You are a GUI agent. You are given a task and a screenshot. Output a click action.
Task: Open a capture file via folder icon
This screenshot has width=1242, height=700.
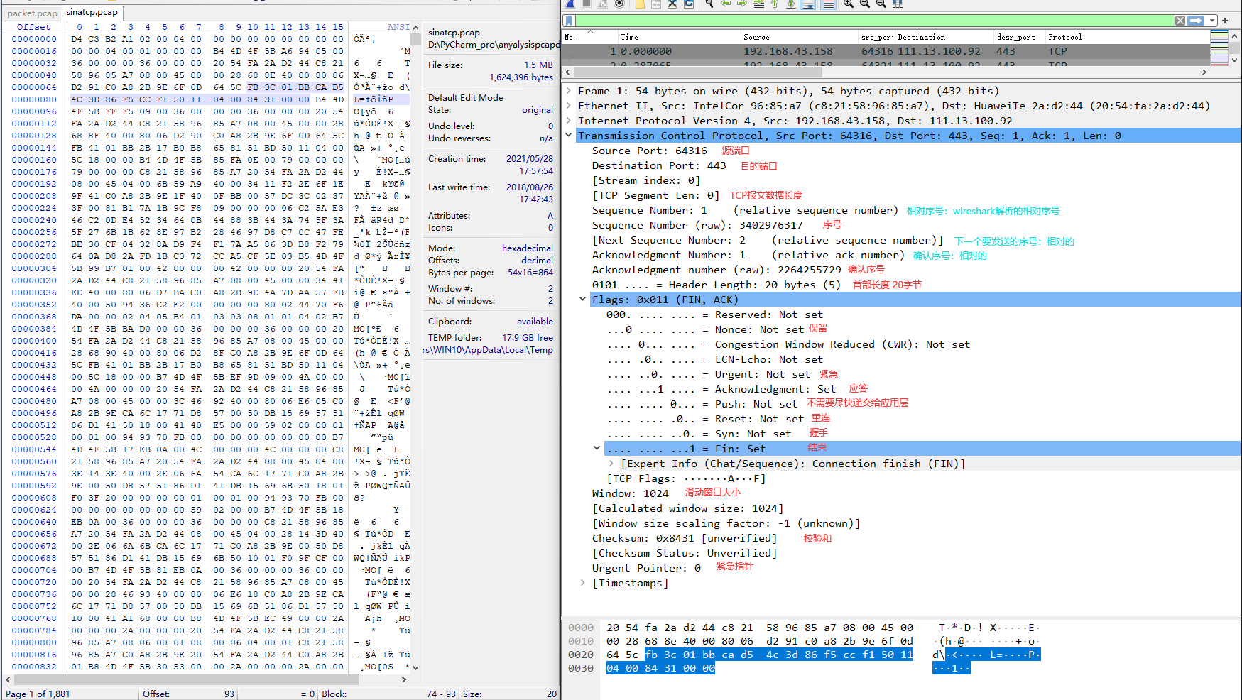(640, 4)
